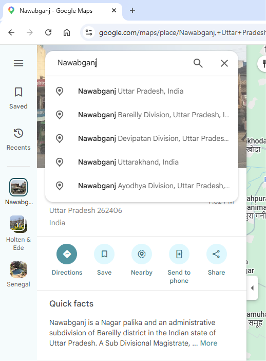Screen dimensions: 266x361
Task: Click the address text Uttar Pradesh 262406
Action: [x=86, y=210]
